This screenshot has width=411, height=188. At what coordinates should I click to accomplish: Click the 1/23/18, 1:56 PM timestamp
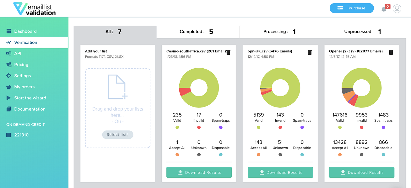pos(179,57)
